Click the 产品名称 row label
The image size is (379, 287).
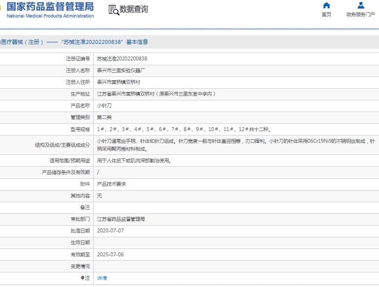click(80, 105)
